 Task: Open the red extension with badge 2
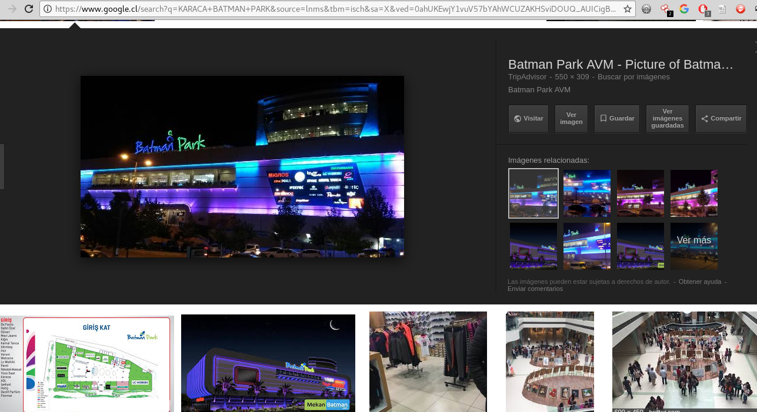tap(665, 9)
